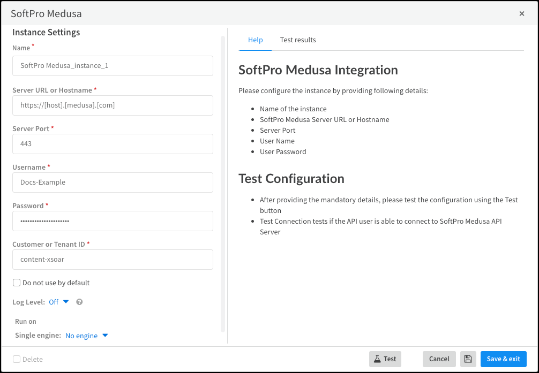Open the Log Level dropdown
539x373 pixels.
[58, 302]
